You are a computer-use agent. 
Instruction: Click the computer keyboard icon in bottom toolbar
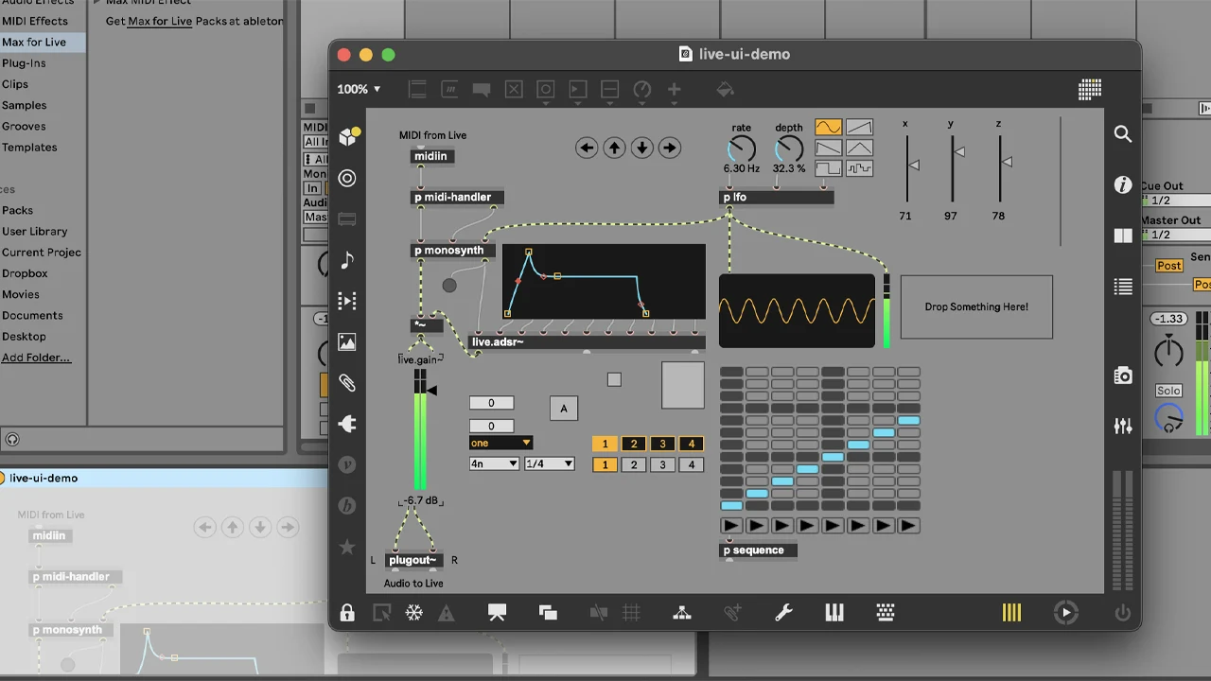pyautogui.click(x=886, y=613)
